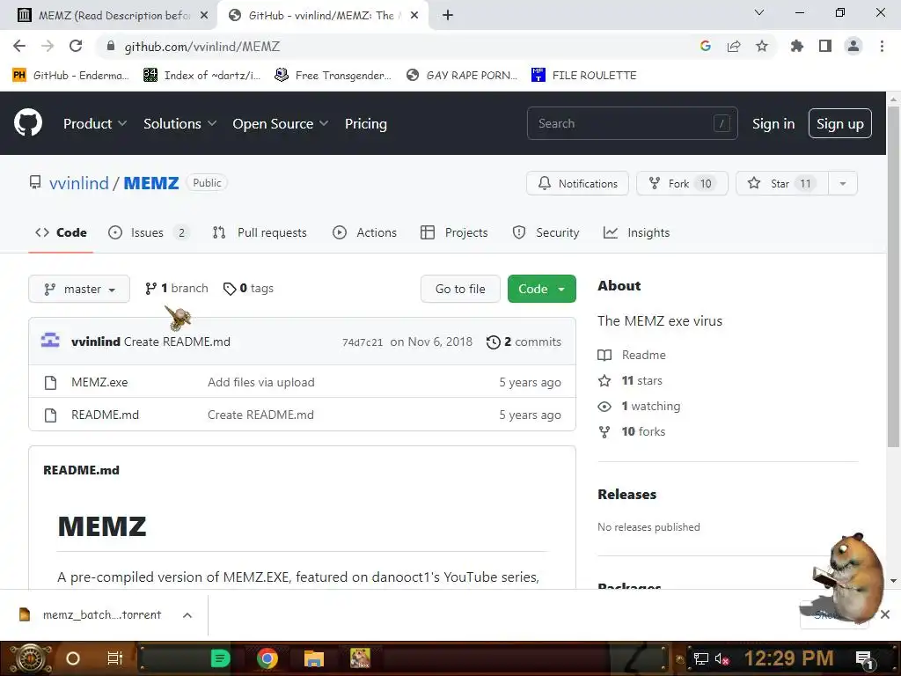Click the README.md file icon

pyautogui.click(x=50, y=415)
